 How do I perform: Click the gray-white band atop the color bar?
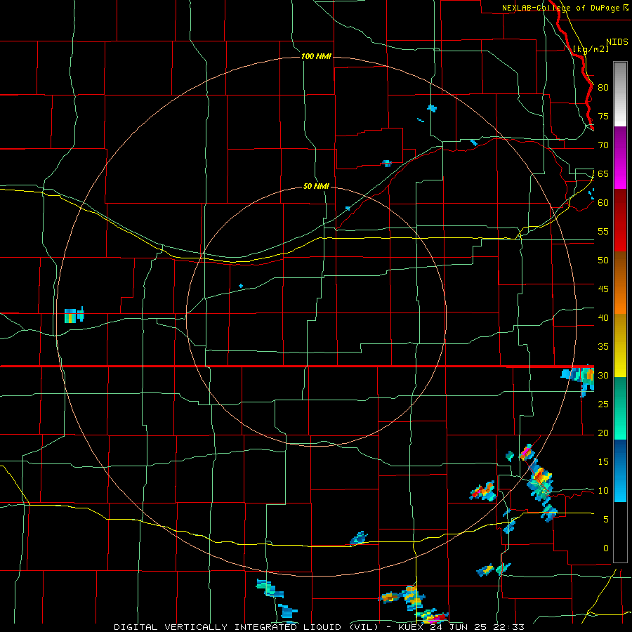pyautogui.click(x=620, y=94)
